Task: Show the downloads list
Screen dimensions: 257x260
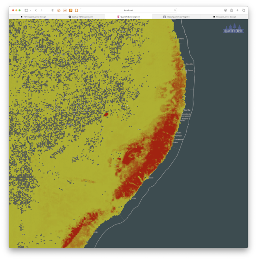Action: [225, 10]
